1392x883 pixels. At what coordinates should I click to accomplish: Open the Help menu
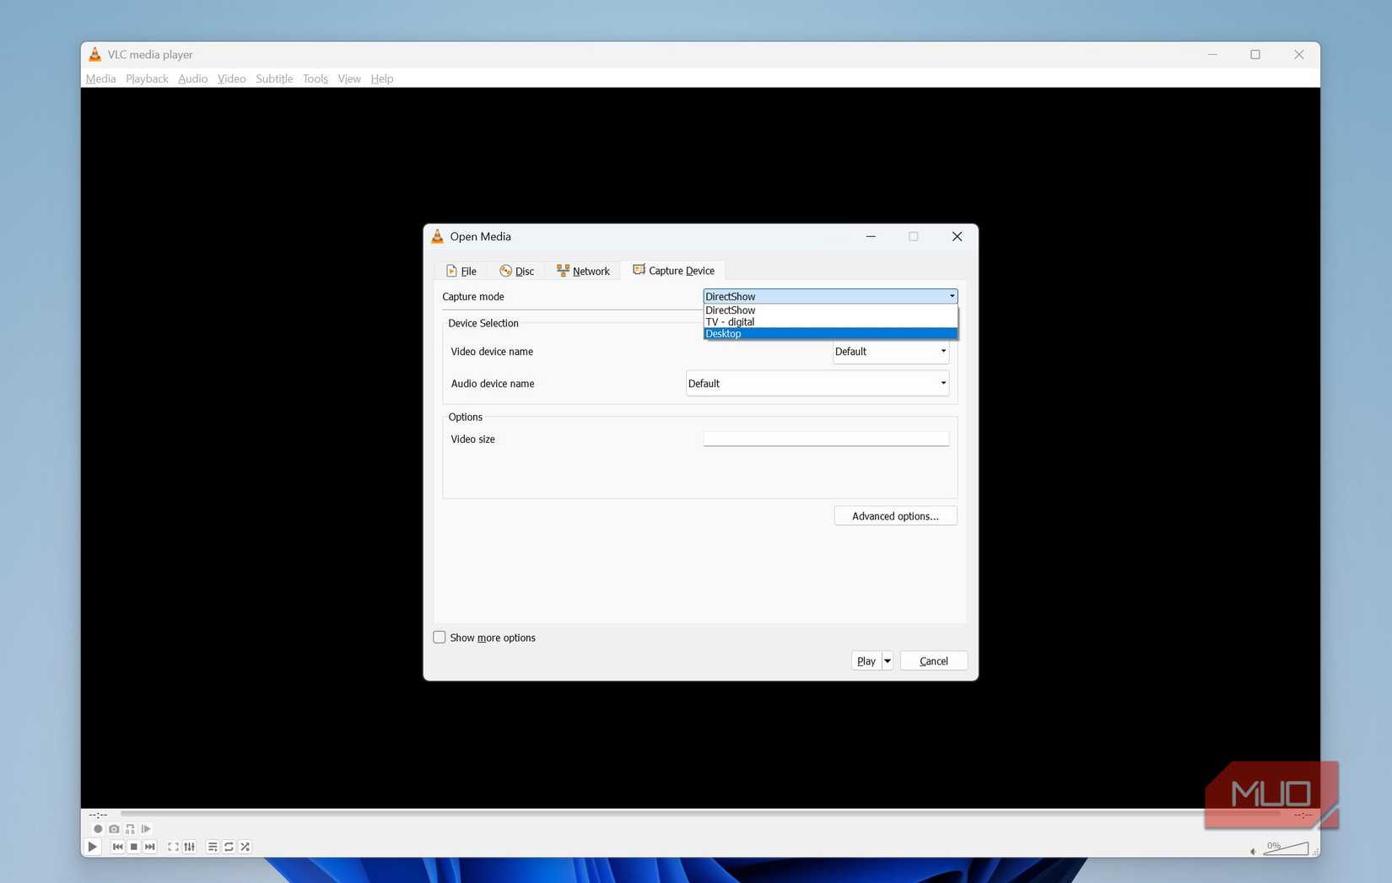[382, 78]
